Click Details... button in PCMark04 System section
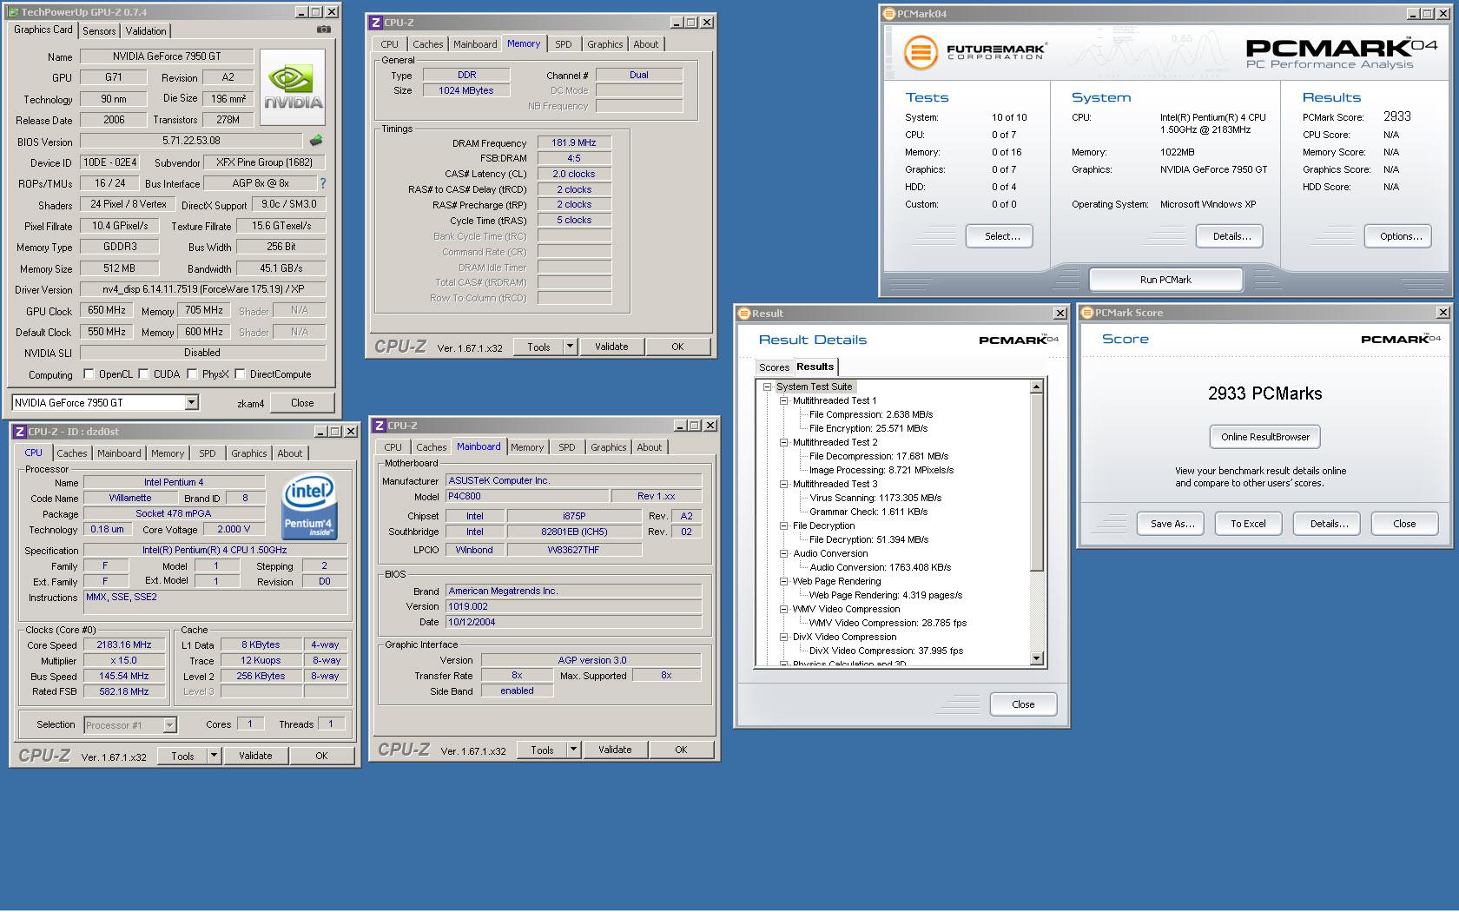Viewport: 1459px width, 912px height. click(x=1231, y=236)
